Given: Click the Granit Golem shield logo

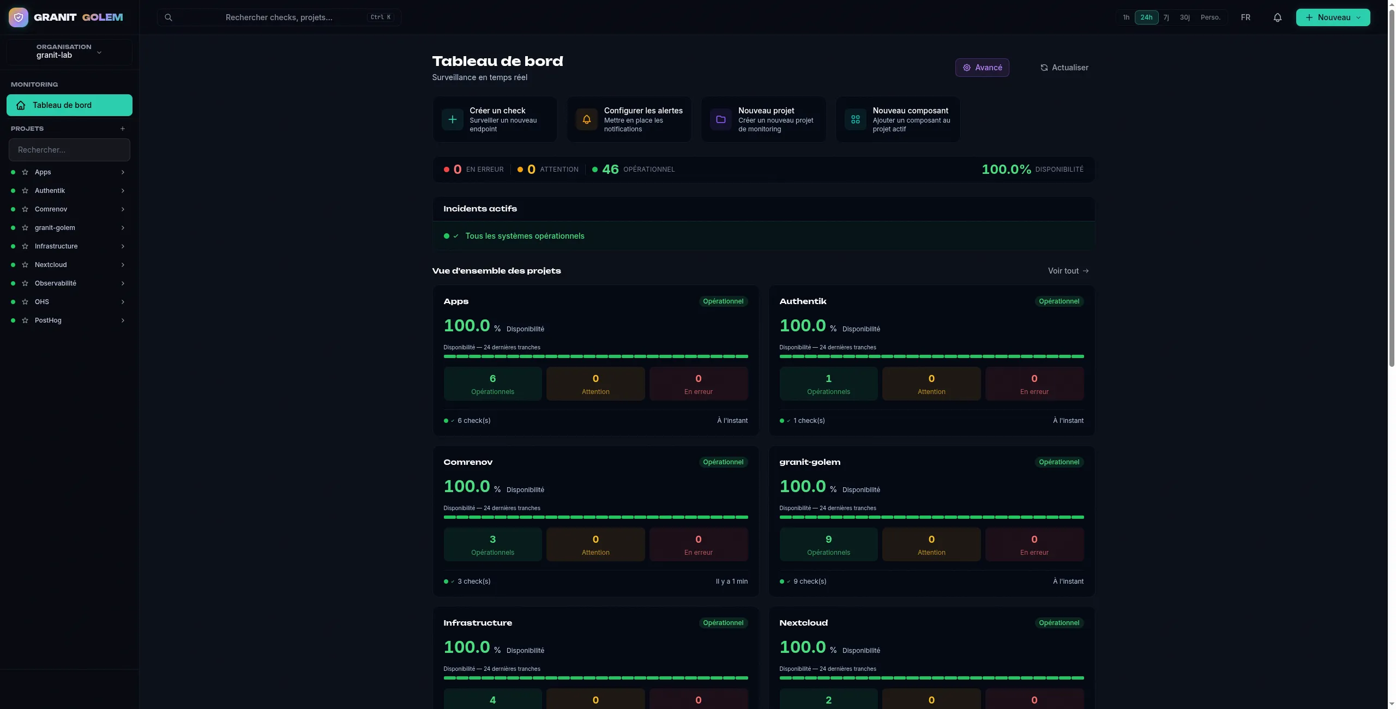Looking at the screenshot, I should (x=19, y=17).
